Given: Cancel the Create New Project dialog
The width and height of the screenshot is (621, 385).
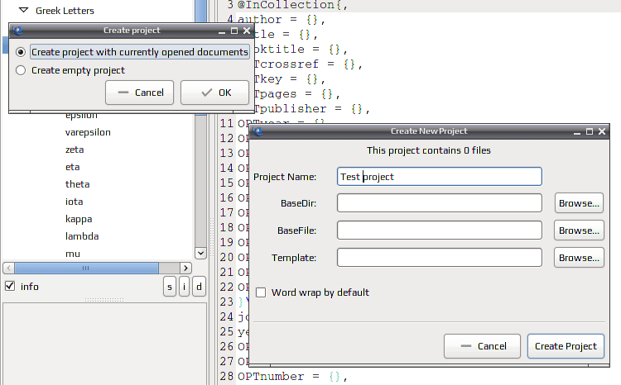Looking at the screenshot, I should [482, 346].
